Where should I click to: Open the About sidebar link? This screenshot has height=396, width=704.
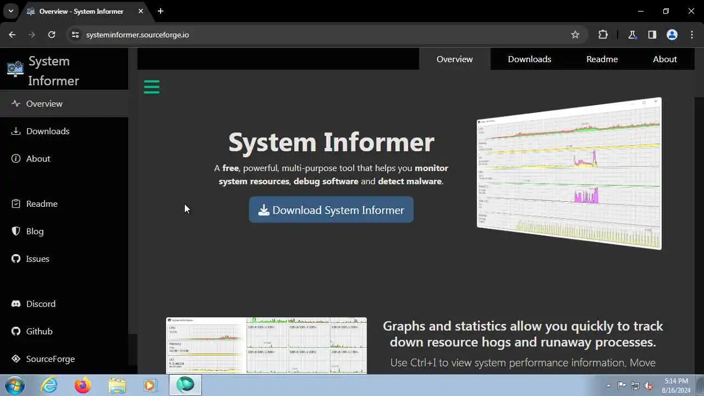(x=64, y=158)
